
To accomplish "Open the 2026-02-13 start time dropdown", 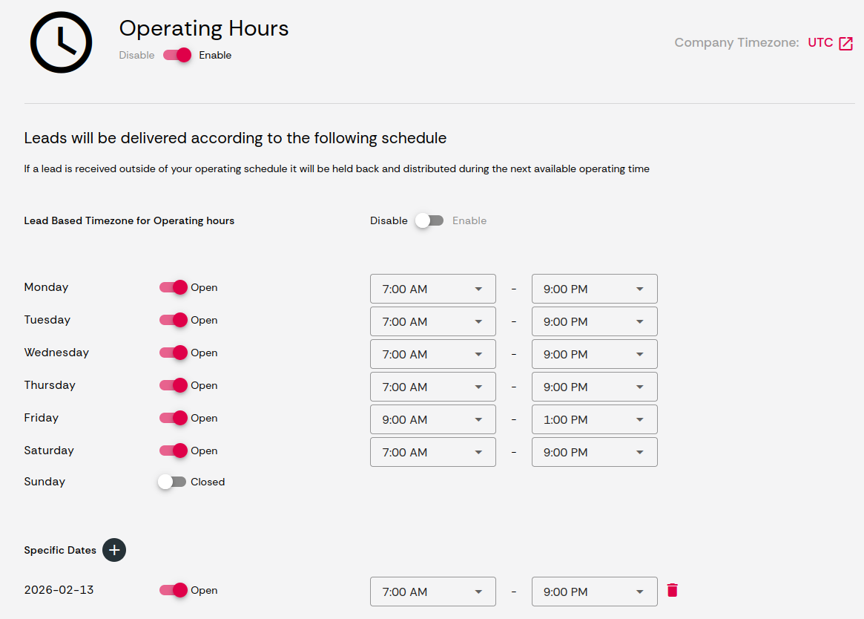I will click(432, 591).
